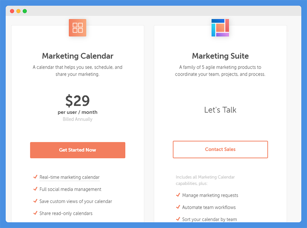
Task: Click the Contact Sales button
Action: [x=220, y=149]
